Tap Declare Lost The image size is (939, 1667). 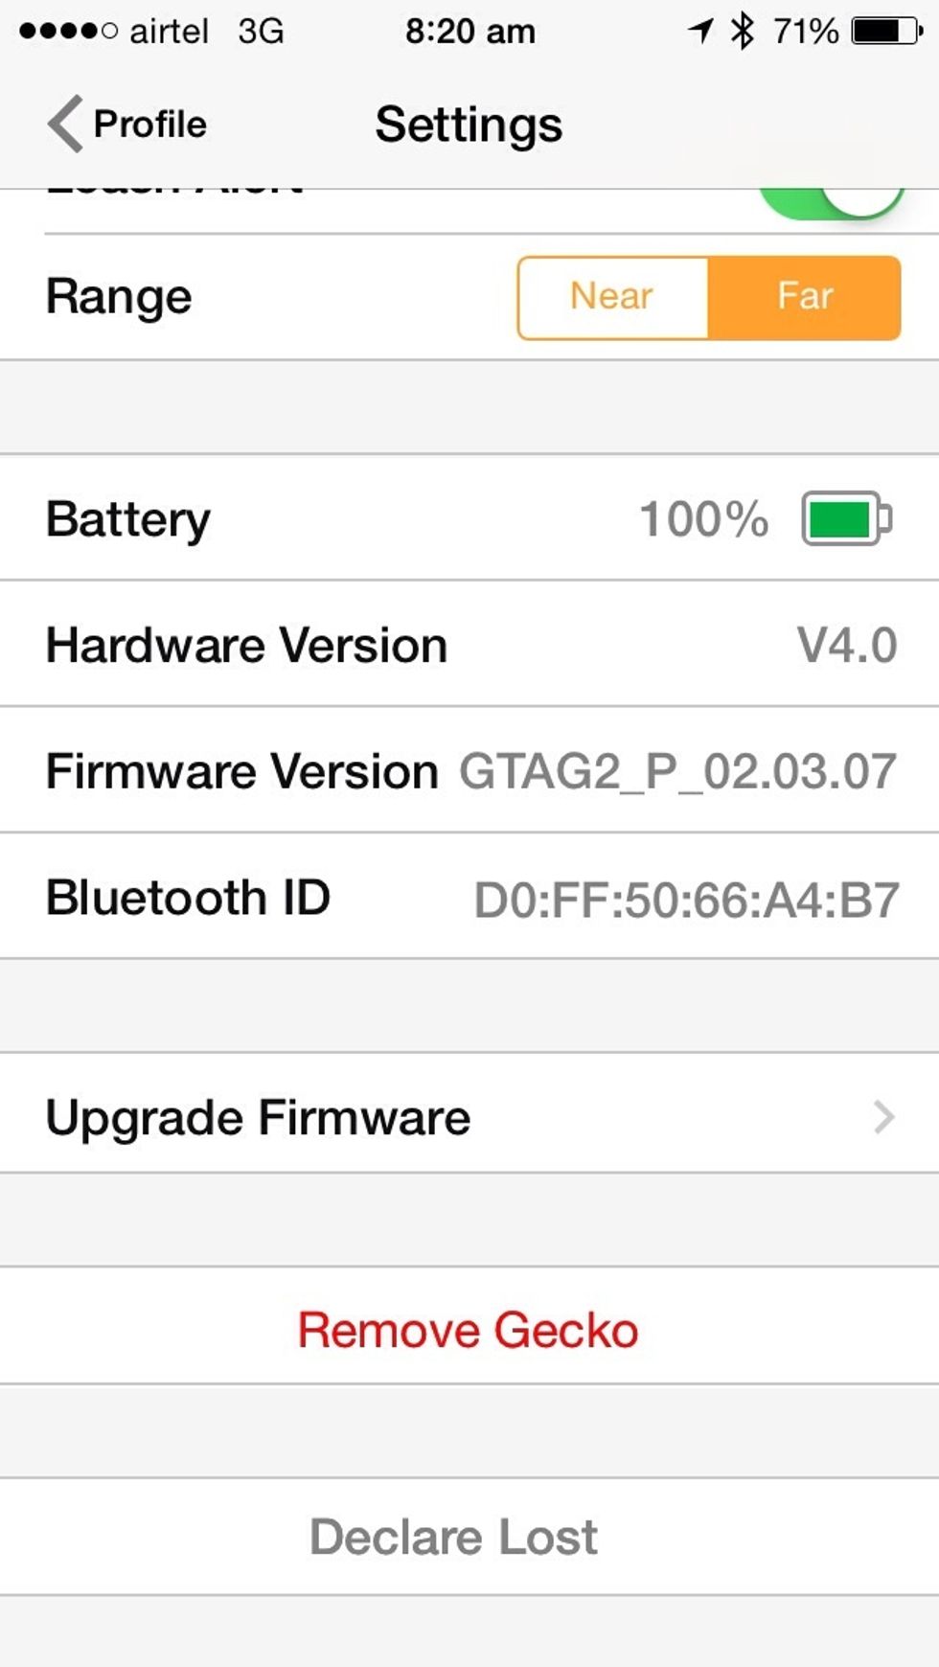coord(453,1537)
